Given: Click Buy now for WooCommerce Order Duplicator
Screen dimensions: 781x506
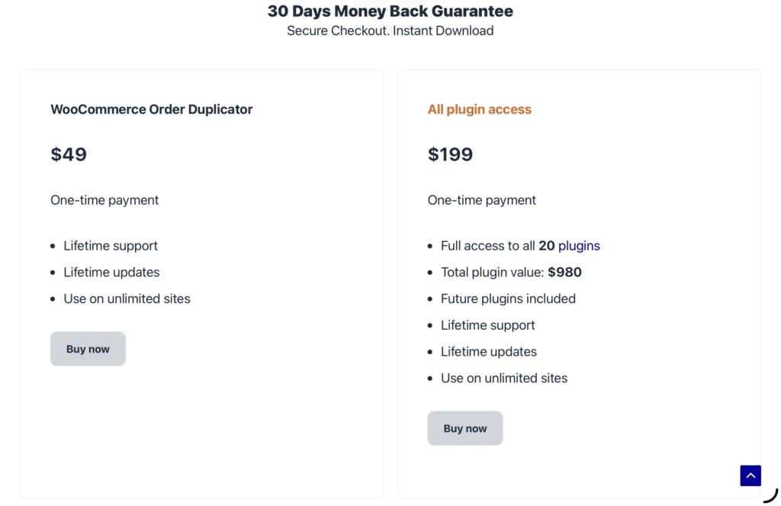Looking at the screenshot, I should [x=88, y=349].
